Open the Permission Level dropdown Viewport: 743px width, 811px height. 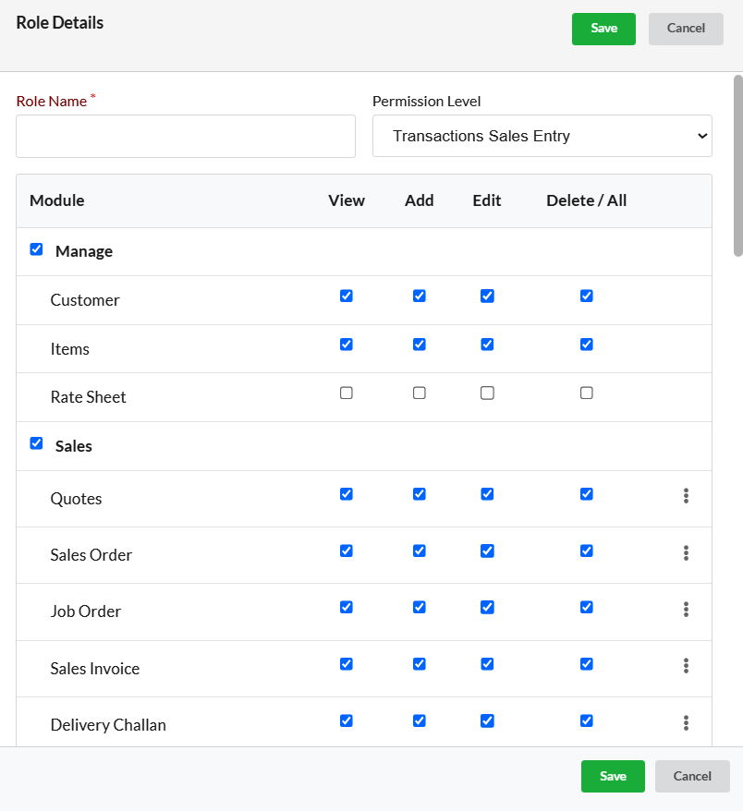click(x=542, y=136)
